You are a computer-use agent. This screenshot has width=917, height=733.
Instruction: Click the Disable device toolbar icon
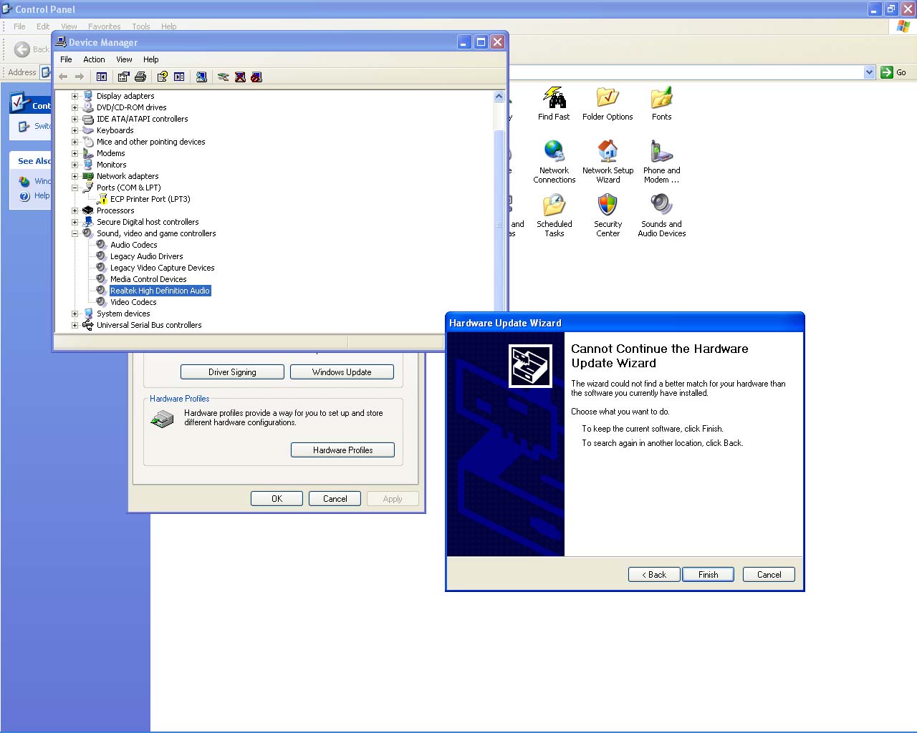[x=256, y=77]
